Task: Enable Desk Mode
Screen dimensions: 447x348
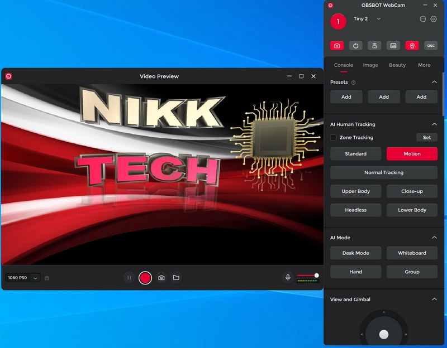Action: point(355,253)
